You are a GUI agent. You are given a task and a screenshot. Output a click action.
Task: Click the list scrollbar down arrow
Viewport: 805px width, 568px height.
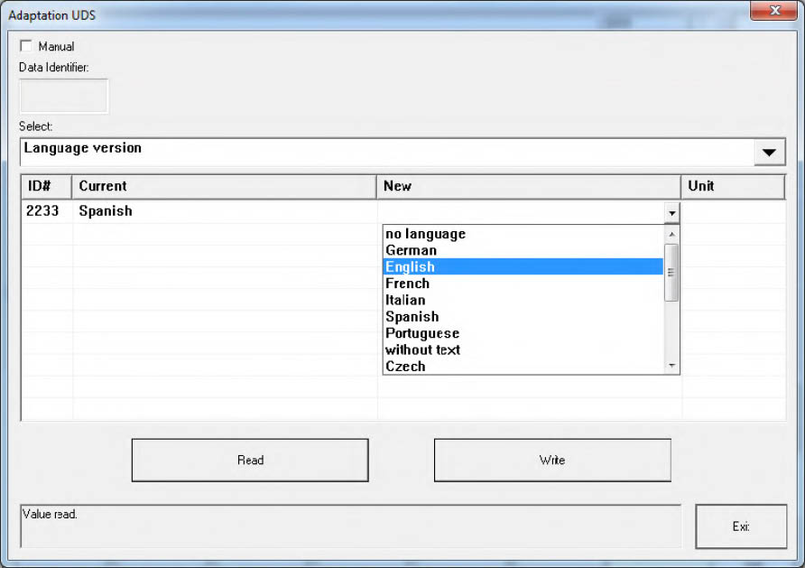pos(671,366)
